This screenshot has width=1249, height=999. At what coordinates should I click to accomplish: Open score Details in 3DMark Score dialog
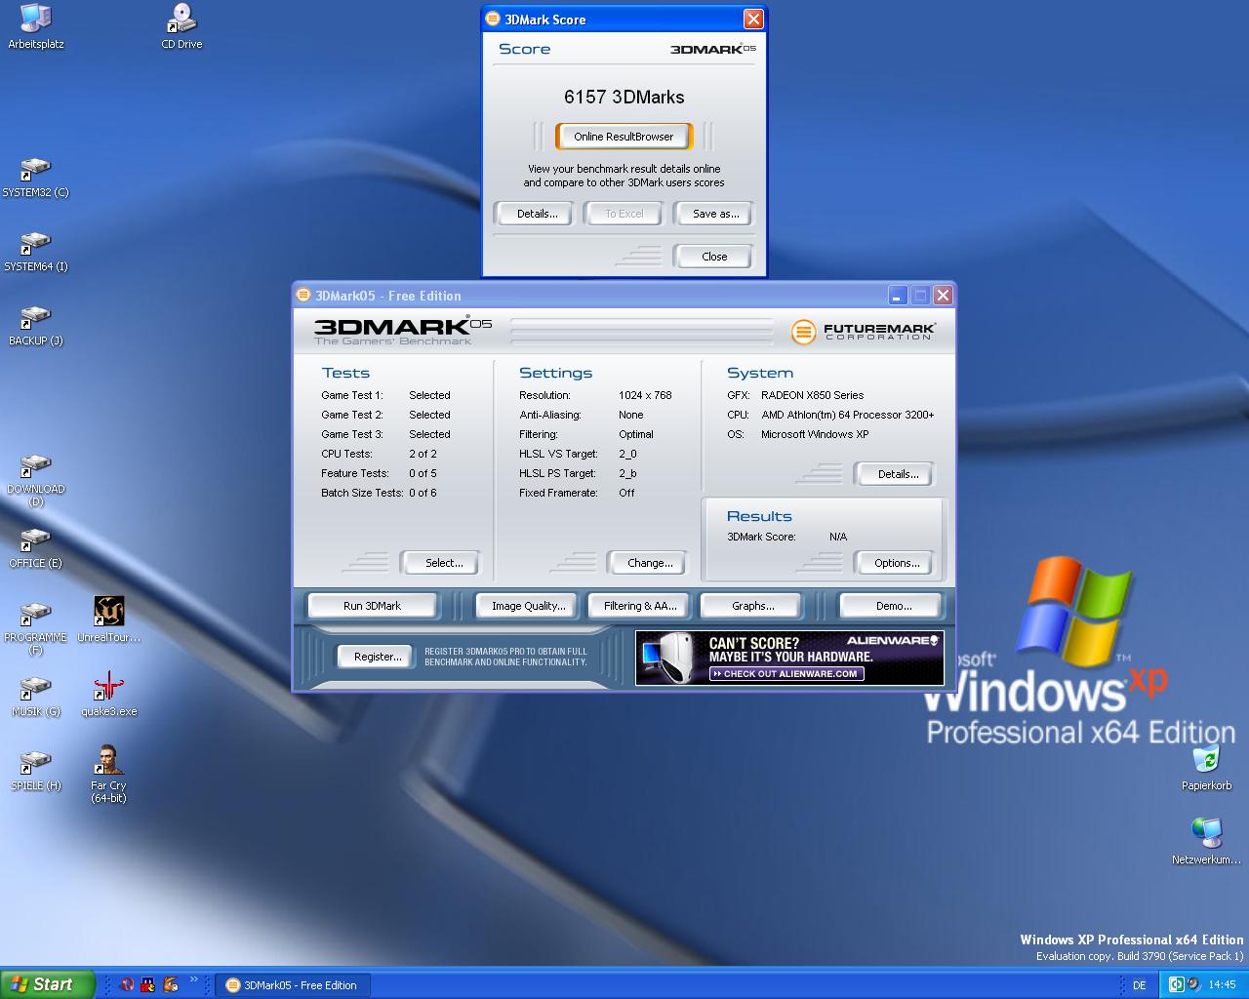pos(538,214)
